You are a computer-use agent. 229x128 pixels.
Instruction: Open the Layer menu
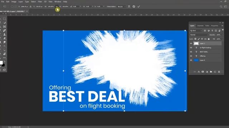click(x=21, y=1)
